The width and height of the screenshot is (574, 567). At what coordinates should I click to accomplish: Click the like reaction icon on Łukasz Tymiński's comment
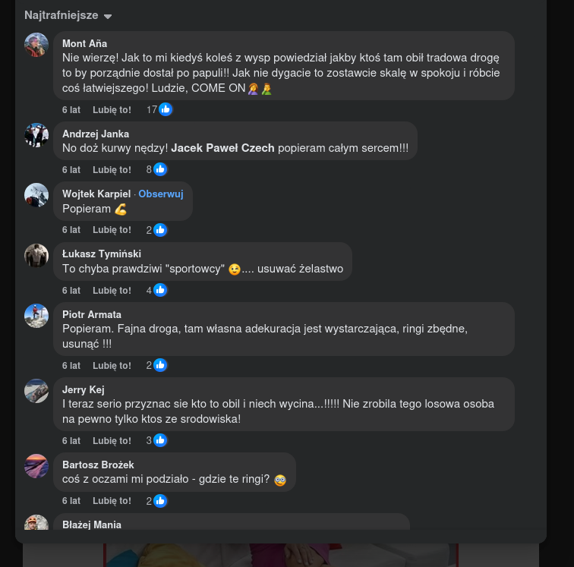click(160, 290)
